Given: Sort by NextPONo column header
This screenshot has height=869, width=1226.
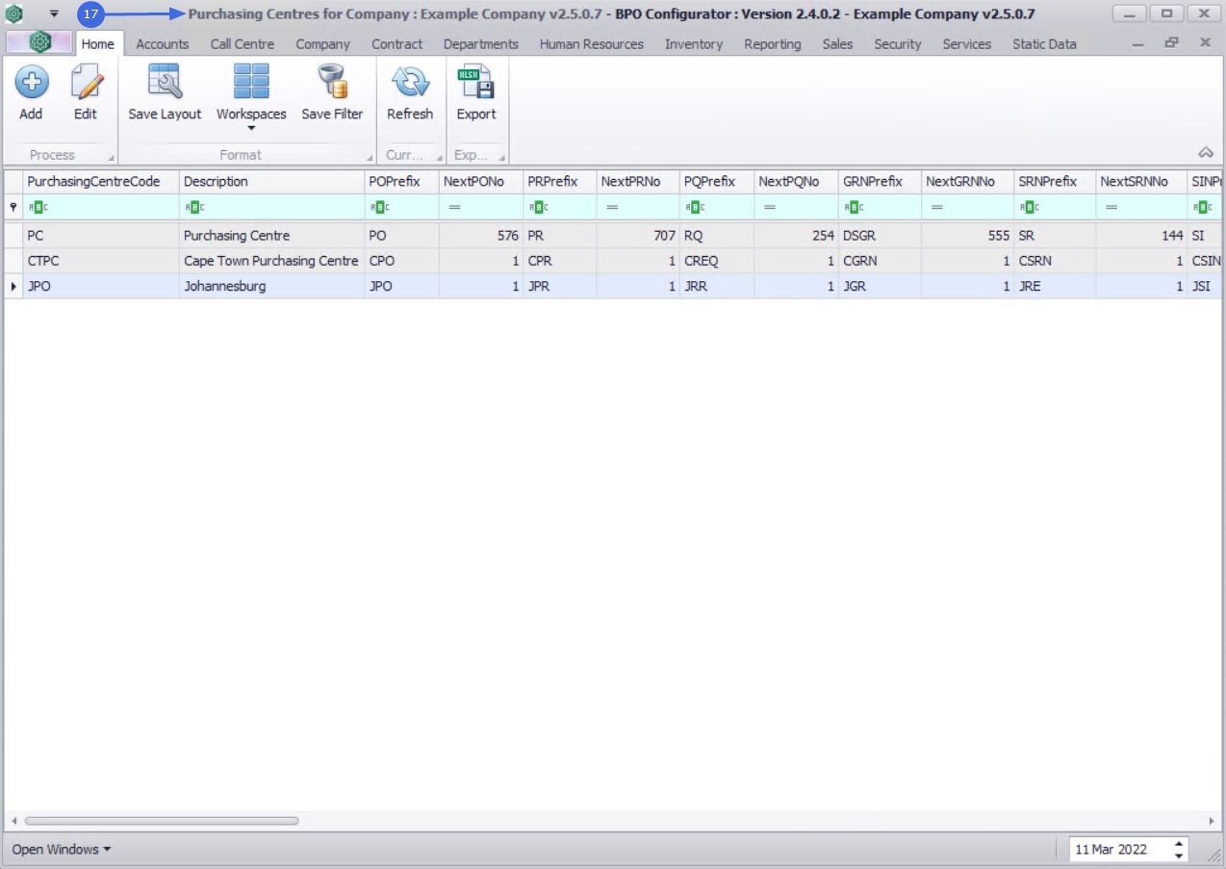Looking at the screenshot, I should (481, 181).
